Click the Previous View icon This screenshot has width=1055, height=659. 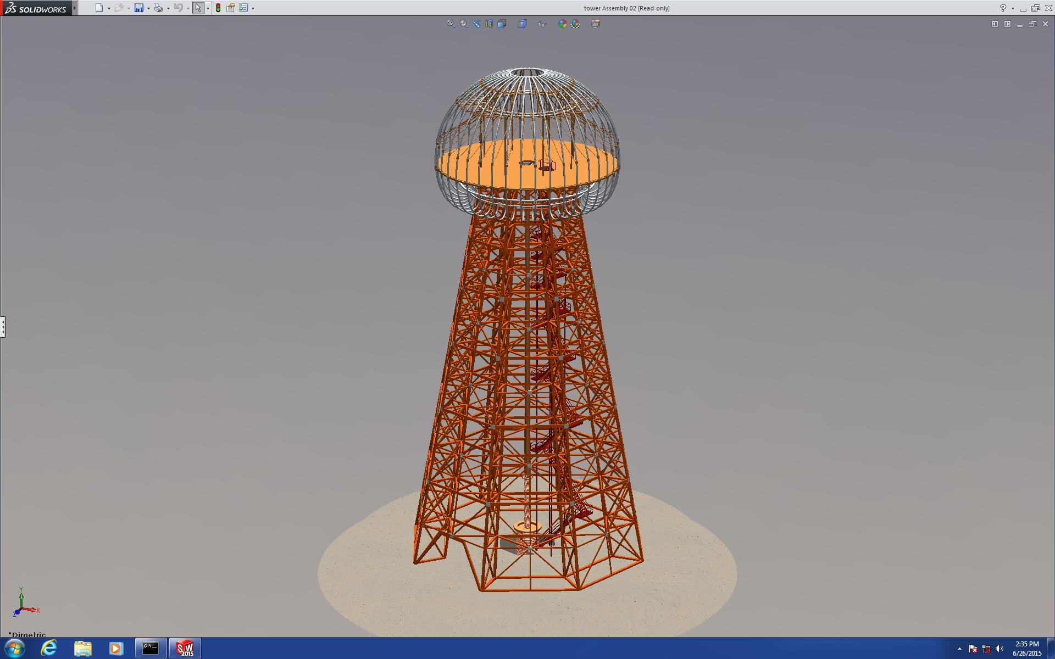pos(476,24)
